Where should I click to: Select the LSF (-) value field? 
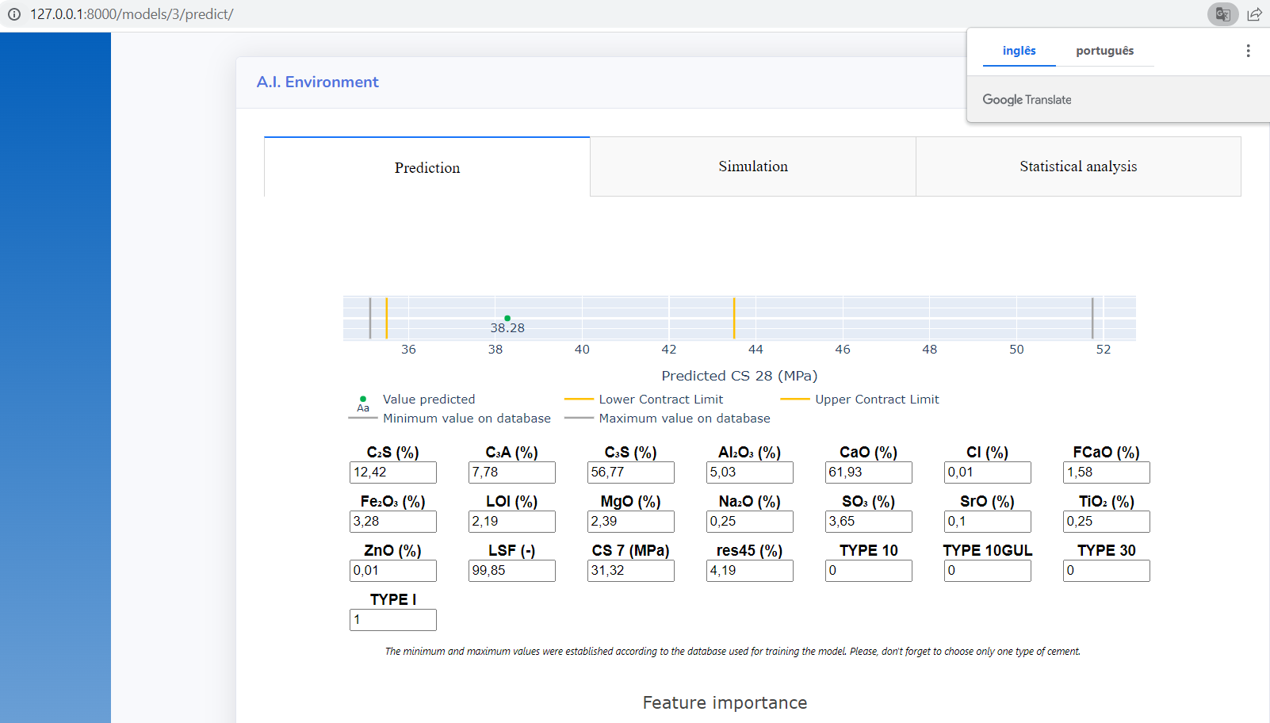511,571
